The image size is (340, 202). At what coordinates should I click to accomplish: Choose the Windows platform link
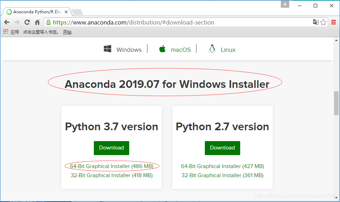click(x=129, y=50)
